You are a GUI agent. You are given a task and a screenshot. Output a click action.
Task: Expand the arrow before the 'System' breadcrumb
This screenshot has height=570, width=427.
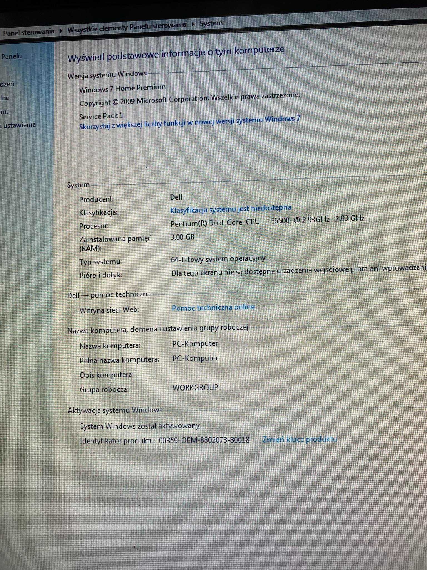[x=193, y=24]
